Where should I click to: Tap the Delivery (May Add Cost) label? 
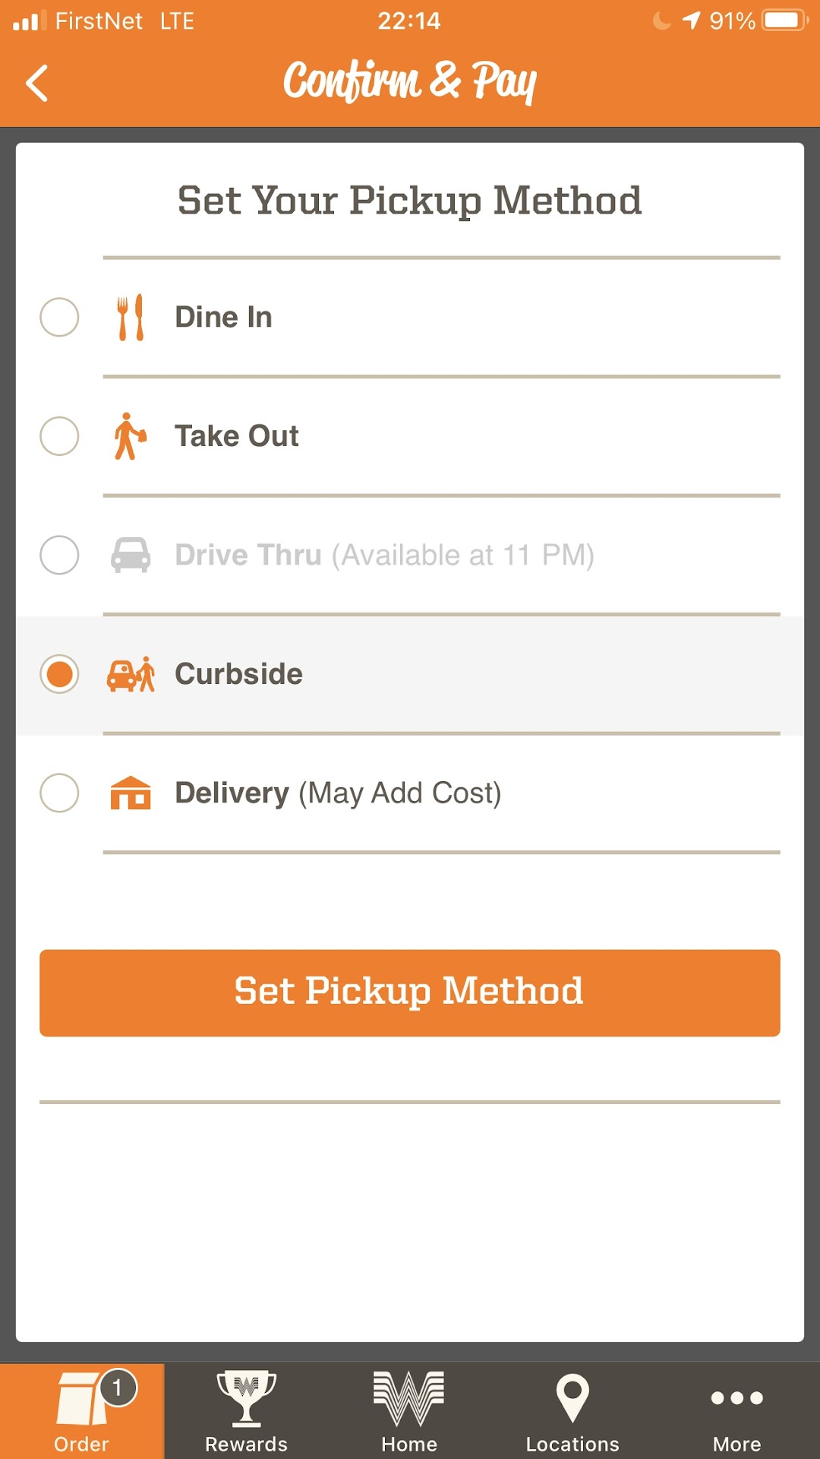pos(338,793)
